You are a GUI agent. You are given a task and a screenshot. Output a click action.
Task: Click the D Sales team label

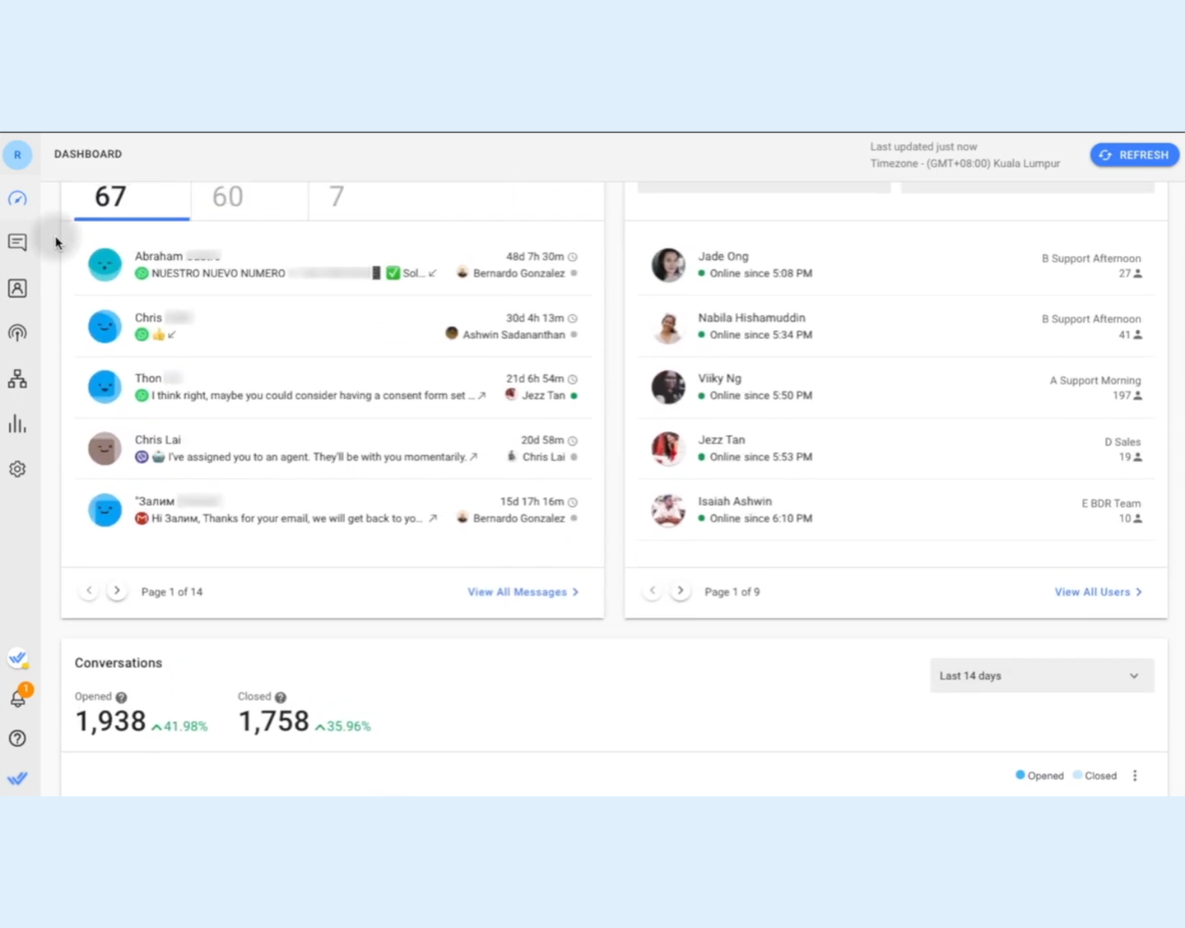(x=1122, y=442)
